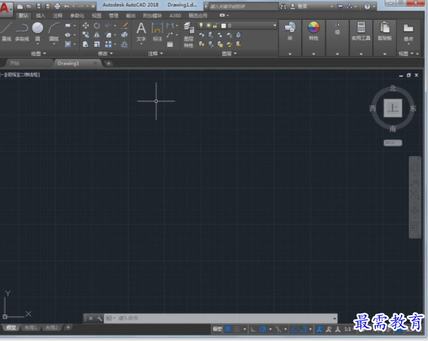Click the Save icon in quick access toolbar
The image size is (428, 341).
click(38, 6)
